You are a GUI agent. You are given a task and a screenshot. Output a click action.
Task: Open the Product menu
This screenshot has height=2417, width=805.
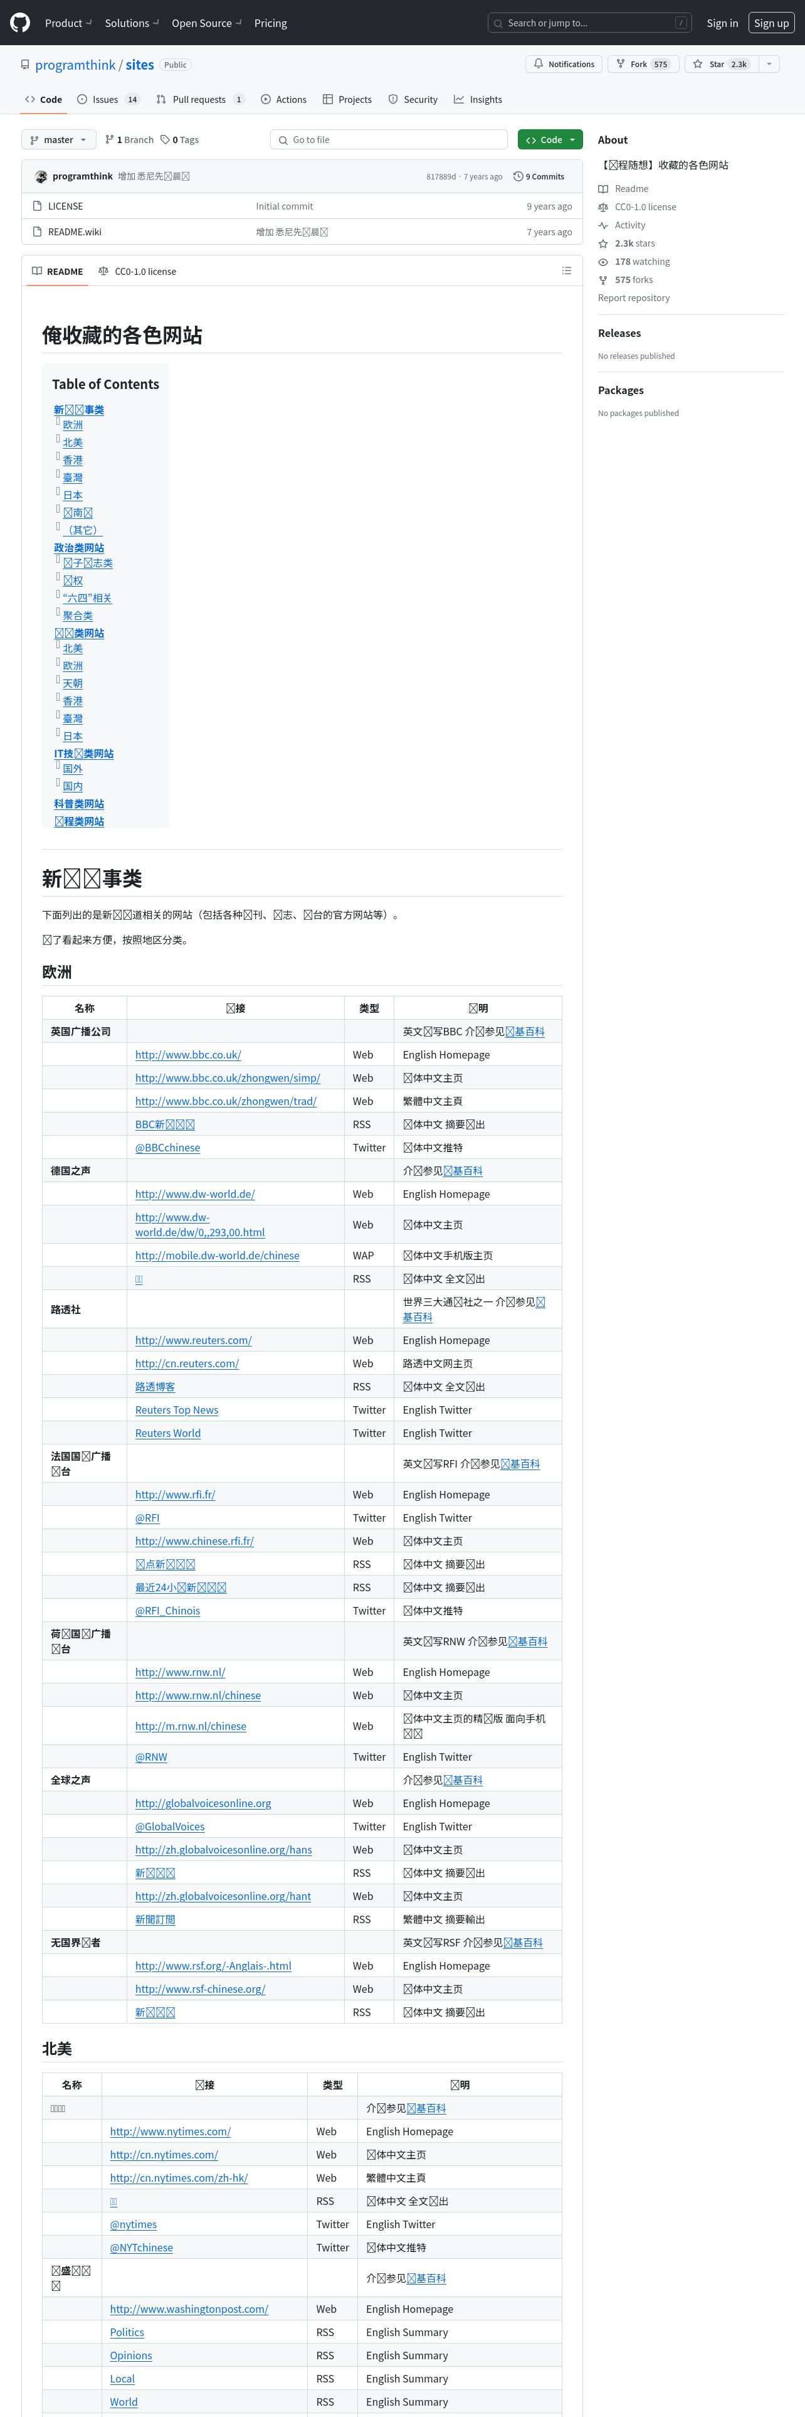click(68, 23)
